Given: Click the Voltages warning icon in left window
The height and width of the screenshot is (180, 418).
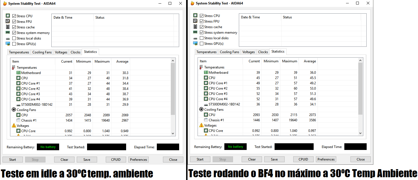Looking at the screenshot, I should point(14,125).
